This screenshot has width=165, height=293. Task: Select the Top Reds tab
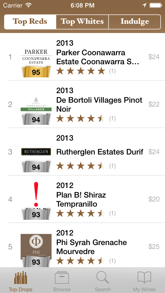coord(30,22)
